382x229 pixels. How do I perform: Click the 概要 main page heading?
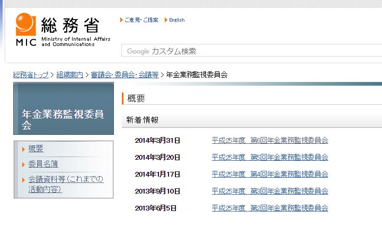(136, 98)
